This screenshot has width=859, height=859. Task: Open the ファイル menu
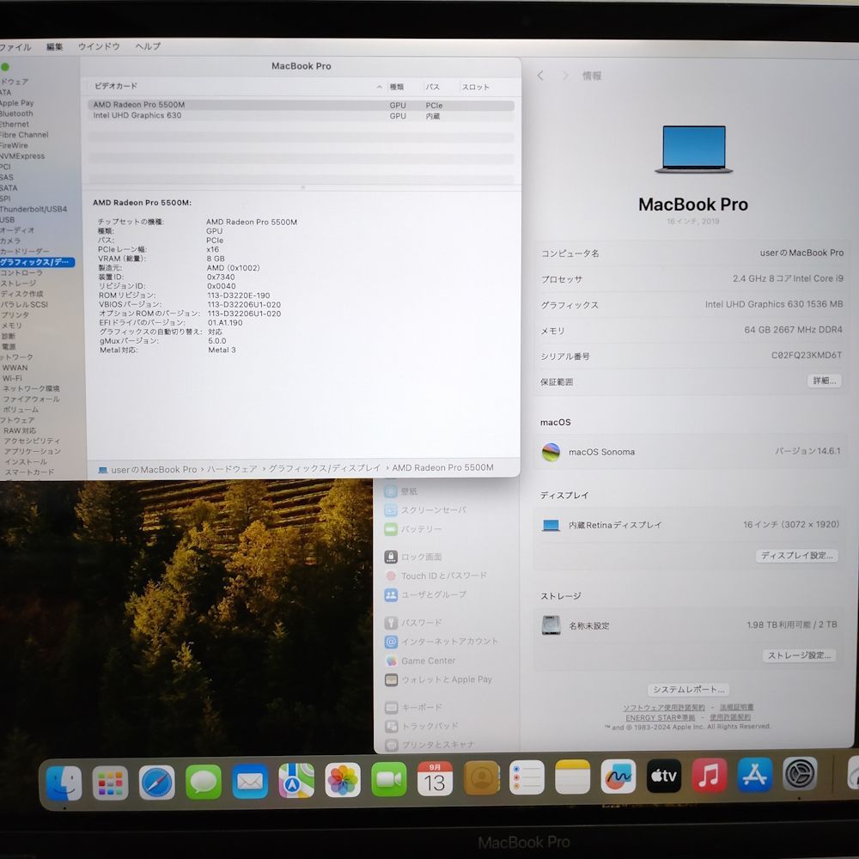15,47
